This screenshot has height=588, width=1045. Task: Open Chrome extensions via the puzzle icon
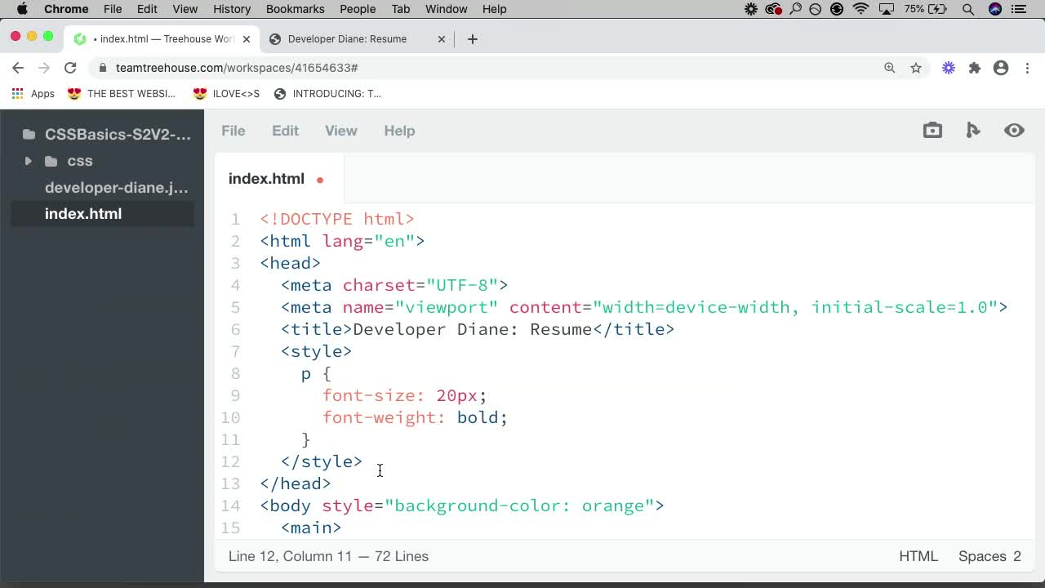click(975, 68)
